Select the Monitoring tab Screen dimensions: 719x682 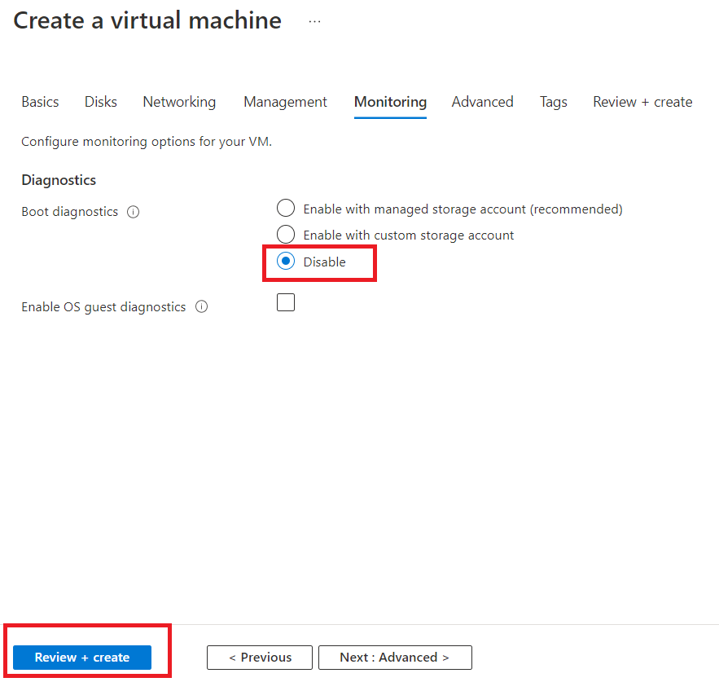pyautogui.click(x=390, y=102)
